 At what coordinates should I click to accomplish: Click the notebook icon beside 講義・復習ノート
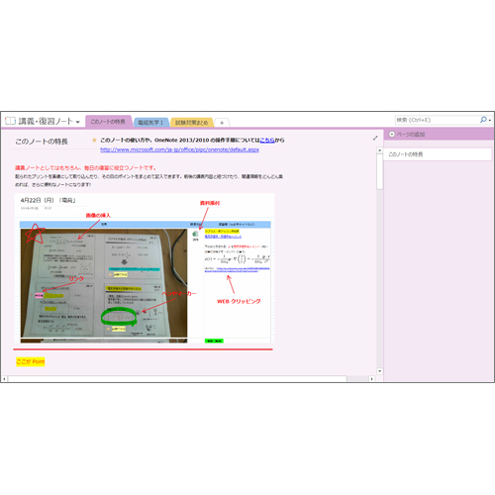click(x=10, y=121)
